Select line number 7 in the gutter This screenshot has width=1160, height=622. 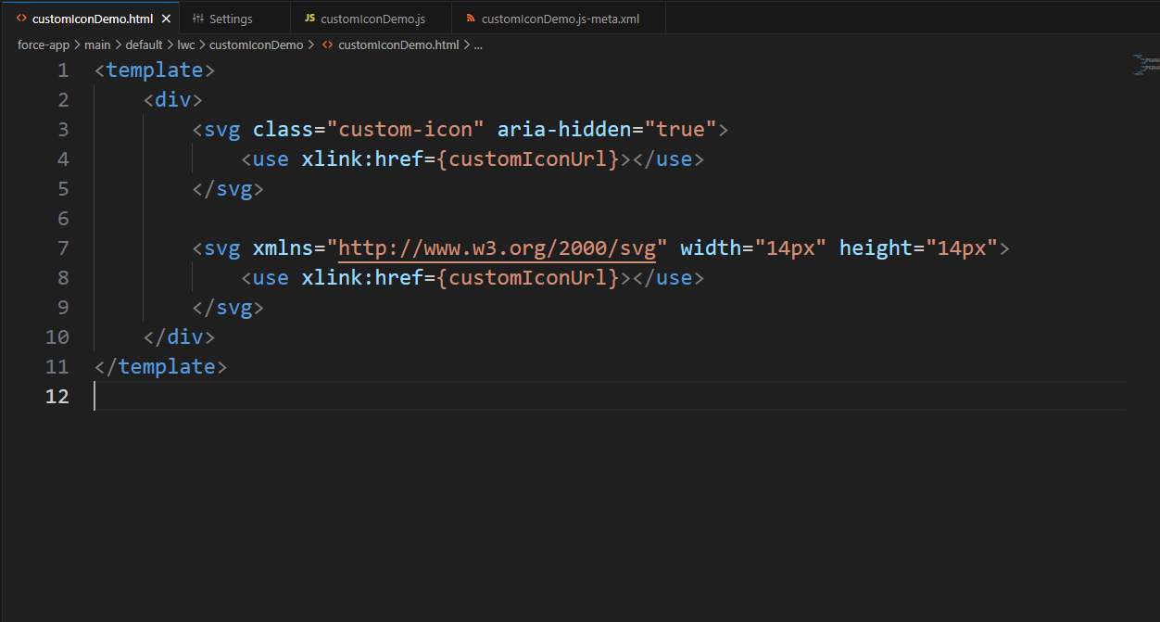(63, 248)
